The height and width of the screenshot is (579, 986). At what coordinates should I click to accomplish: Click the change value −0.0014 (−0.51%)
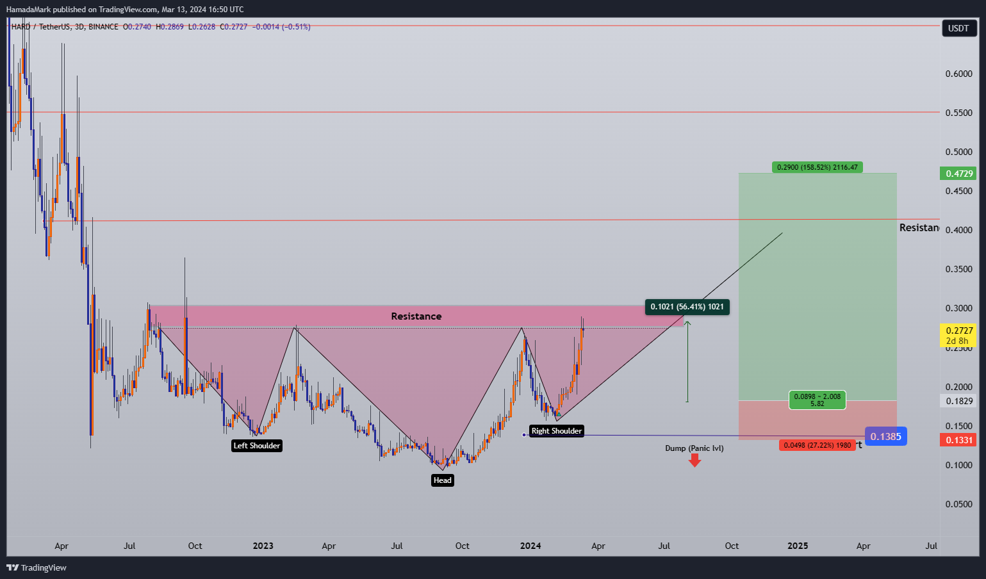(282, 27)
